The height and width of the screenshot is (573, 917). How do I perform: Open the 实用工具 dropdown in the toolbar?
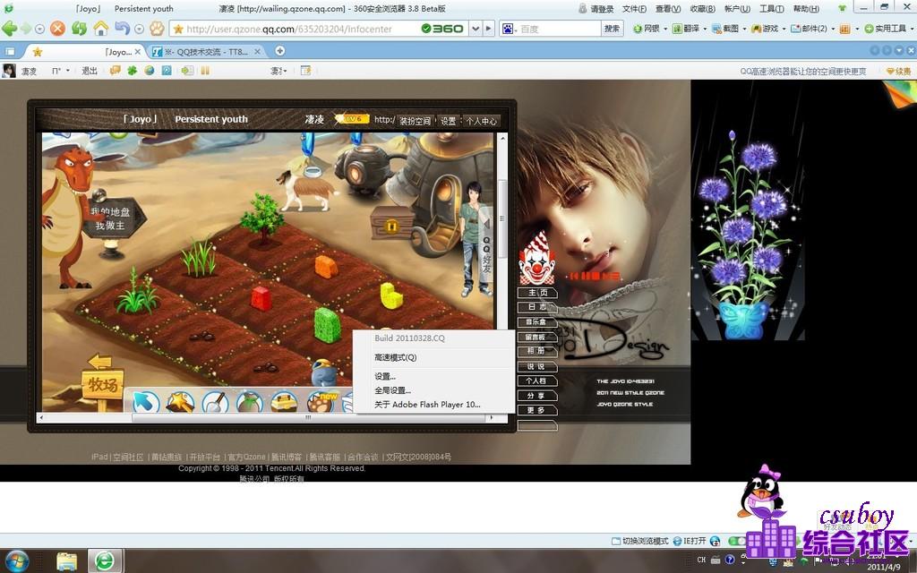coord(887,29)
